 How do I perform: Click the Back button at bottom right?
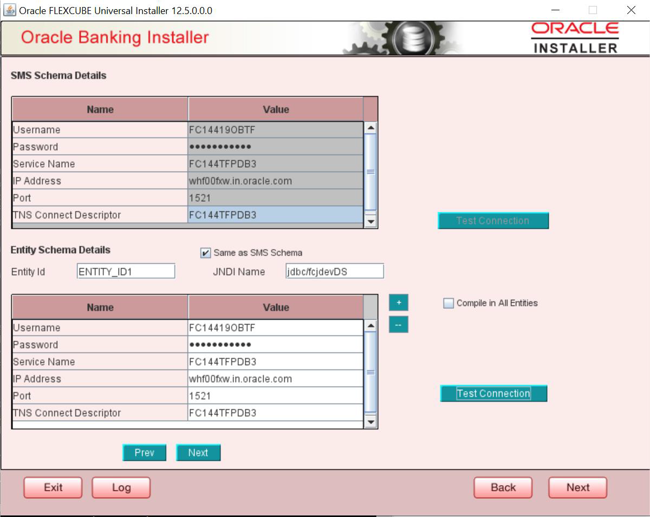coord(503,487)
